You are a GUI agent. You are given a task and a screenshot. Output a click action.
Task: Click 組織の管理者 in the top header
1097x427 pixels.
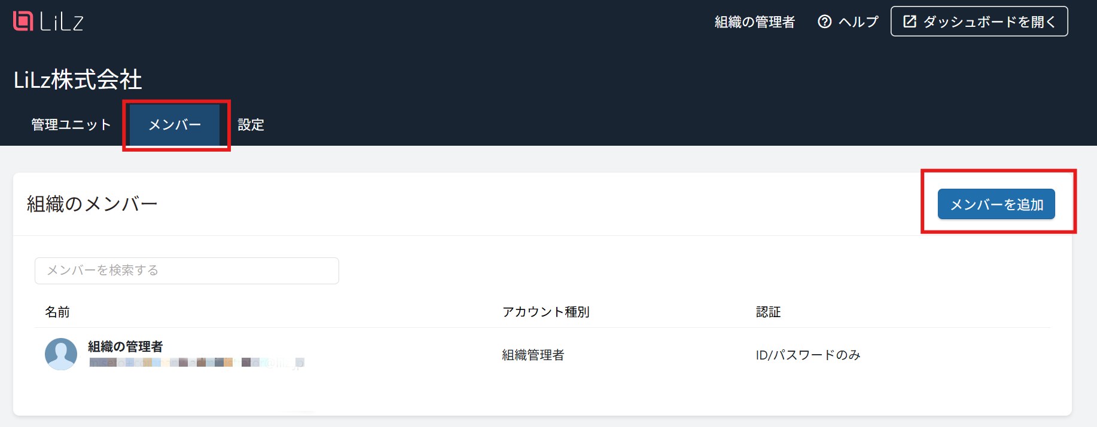point(755,22)
